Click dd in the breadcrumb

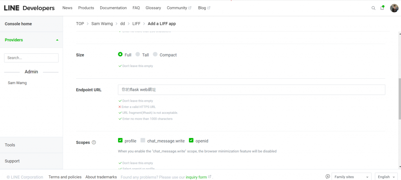123,24
